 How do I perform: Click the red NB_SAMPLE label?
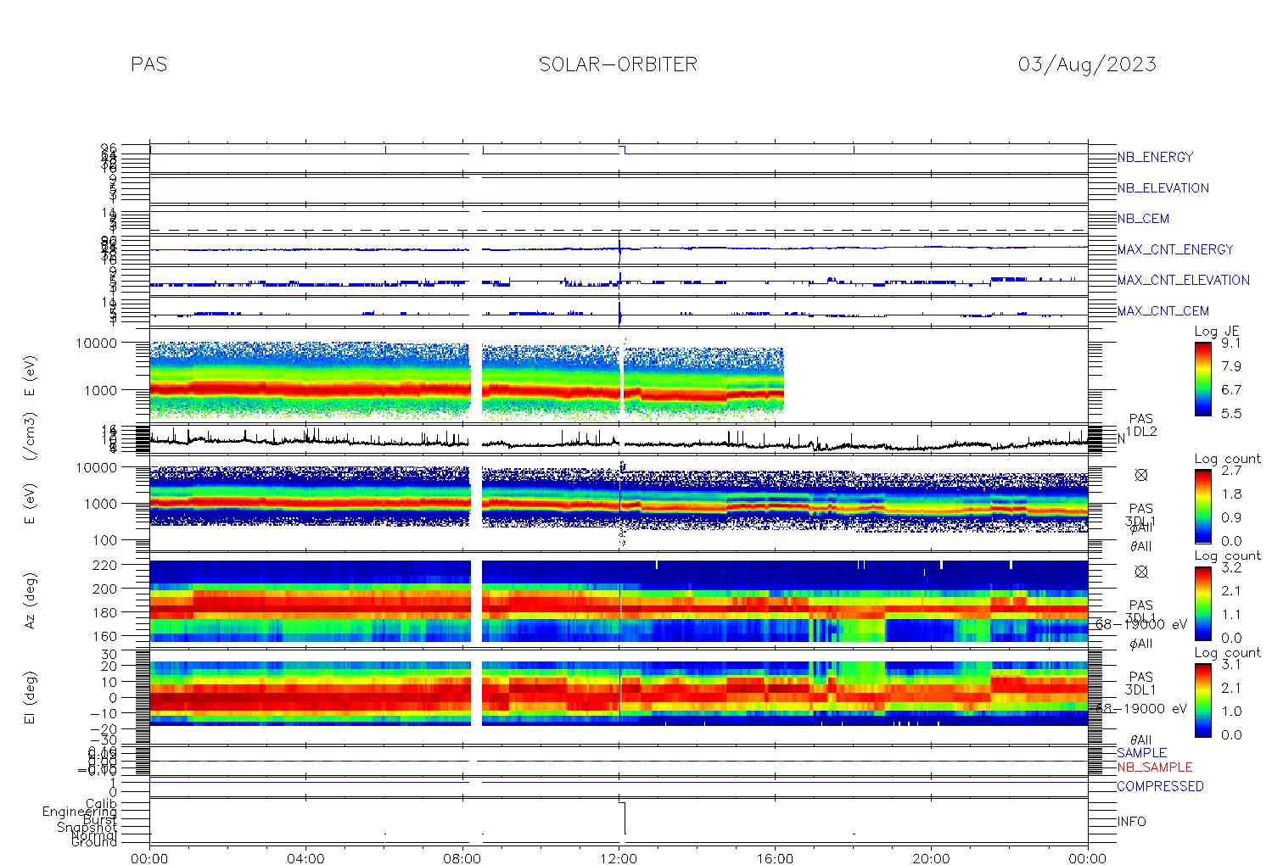1154,767
